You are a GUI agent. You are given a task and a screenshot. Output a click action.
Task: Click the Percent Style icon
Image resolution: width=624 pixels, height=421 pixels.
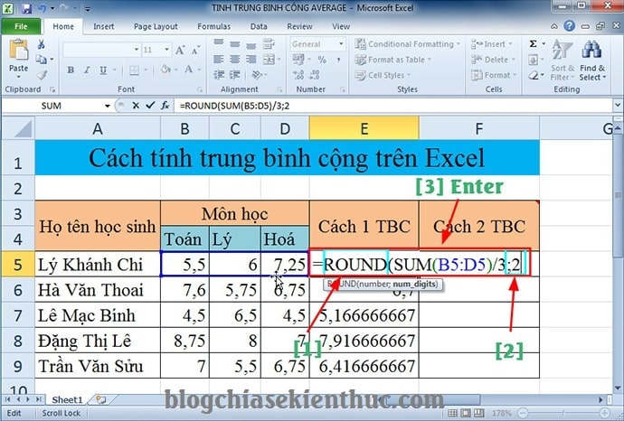tap(322, 60)
